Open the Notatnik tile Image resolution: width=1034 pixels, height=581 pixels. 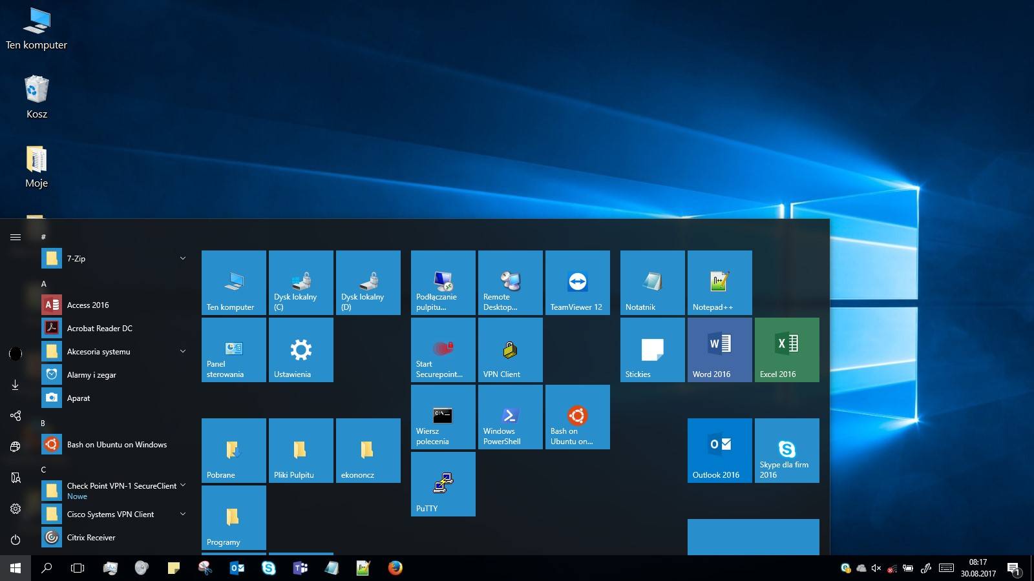(x=653, y=283)
